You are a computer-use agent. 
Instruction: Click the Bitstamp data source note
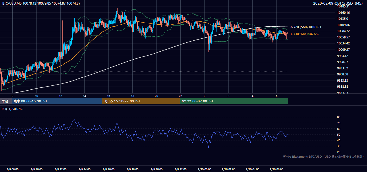[x=323, y=157]
